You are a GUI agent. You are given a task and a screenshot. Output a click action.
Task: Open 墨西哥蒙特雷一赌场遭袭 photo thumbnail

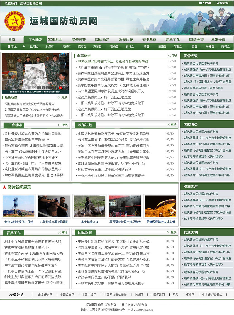[125, 206]
